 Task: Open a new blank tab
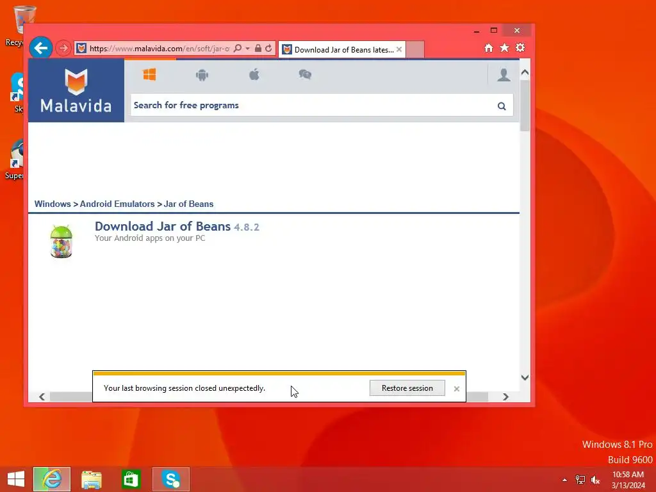pos(415,50)
